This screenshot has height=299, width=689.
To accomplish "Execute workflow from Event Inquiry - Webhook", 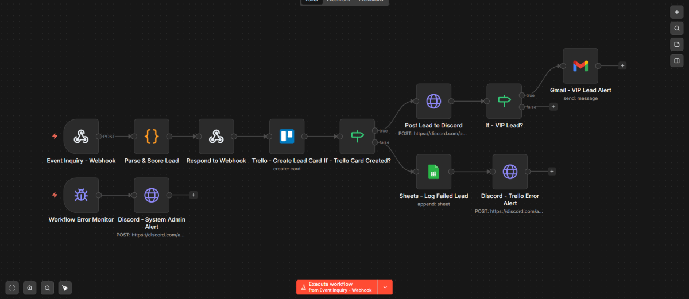I will 337,287.
